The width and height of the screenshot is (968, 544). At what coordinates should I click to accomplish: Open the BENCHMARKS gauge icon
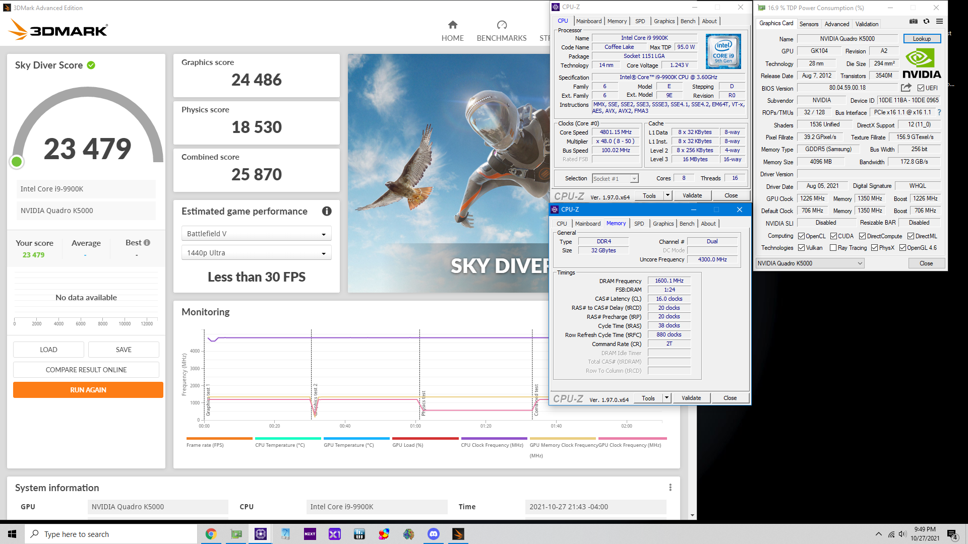coord(502,25)
